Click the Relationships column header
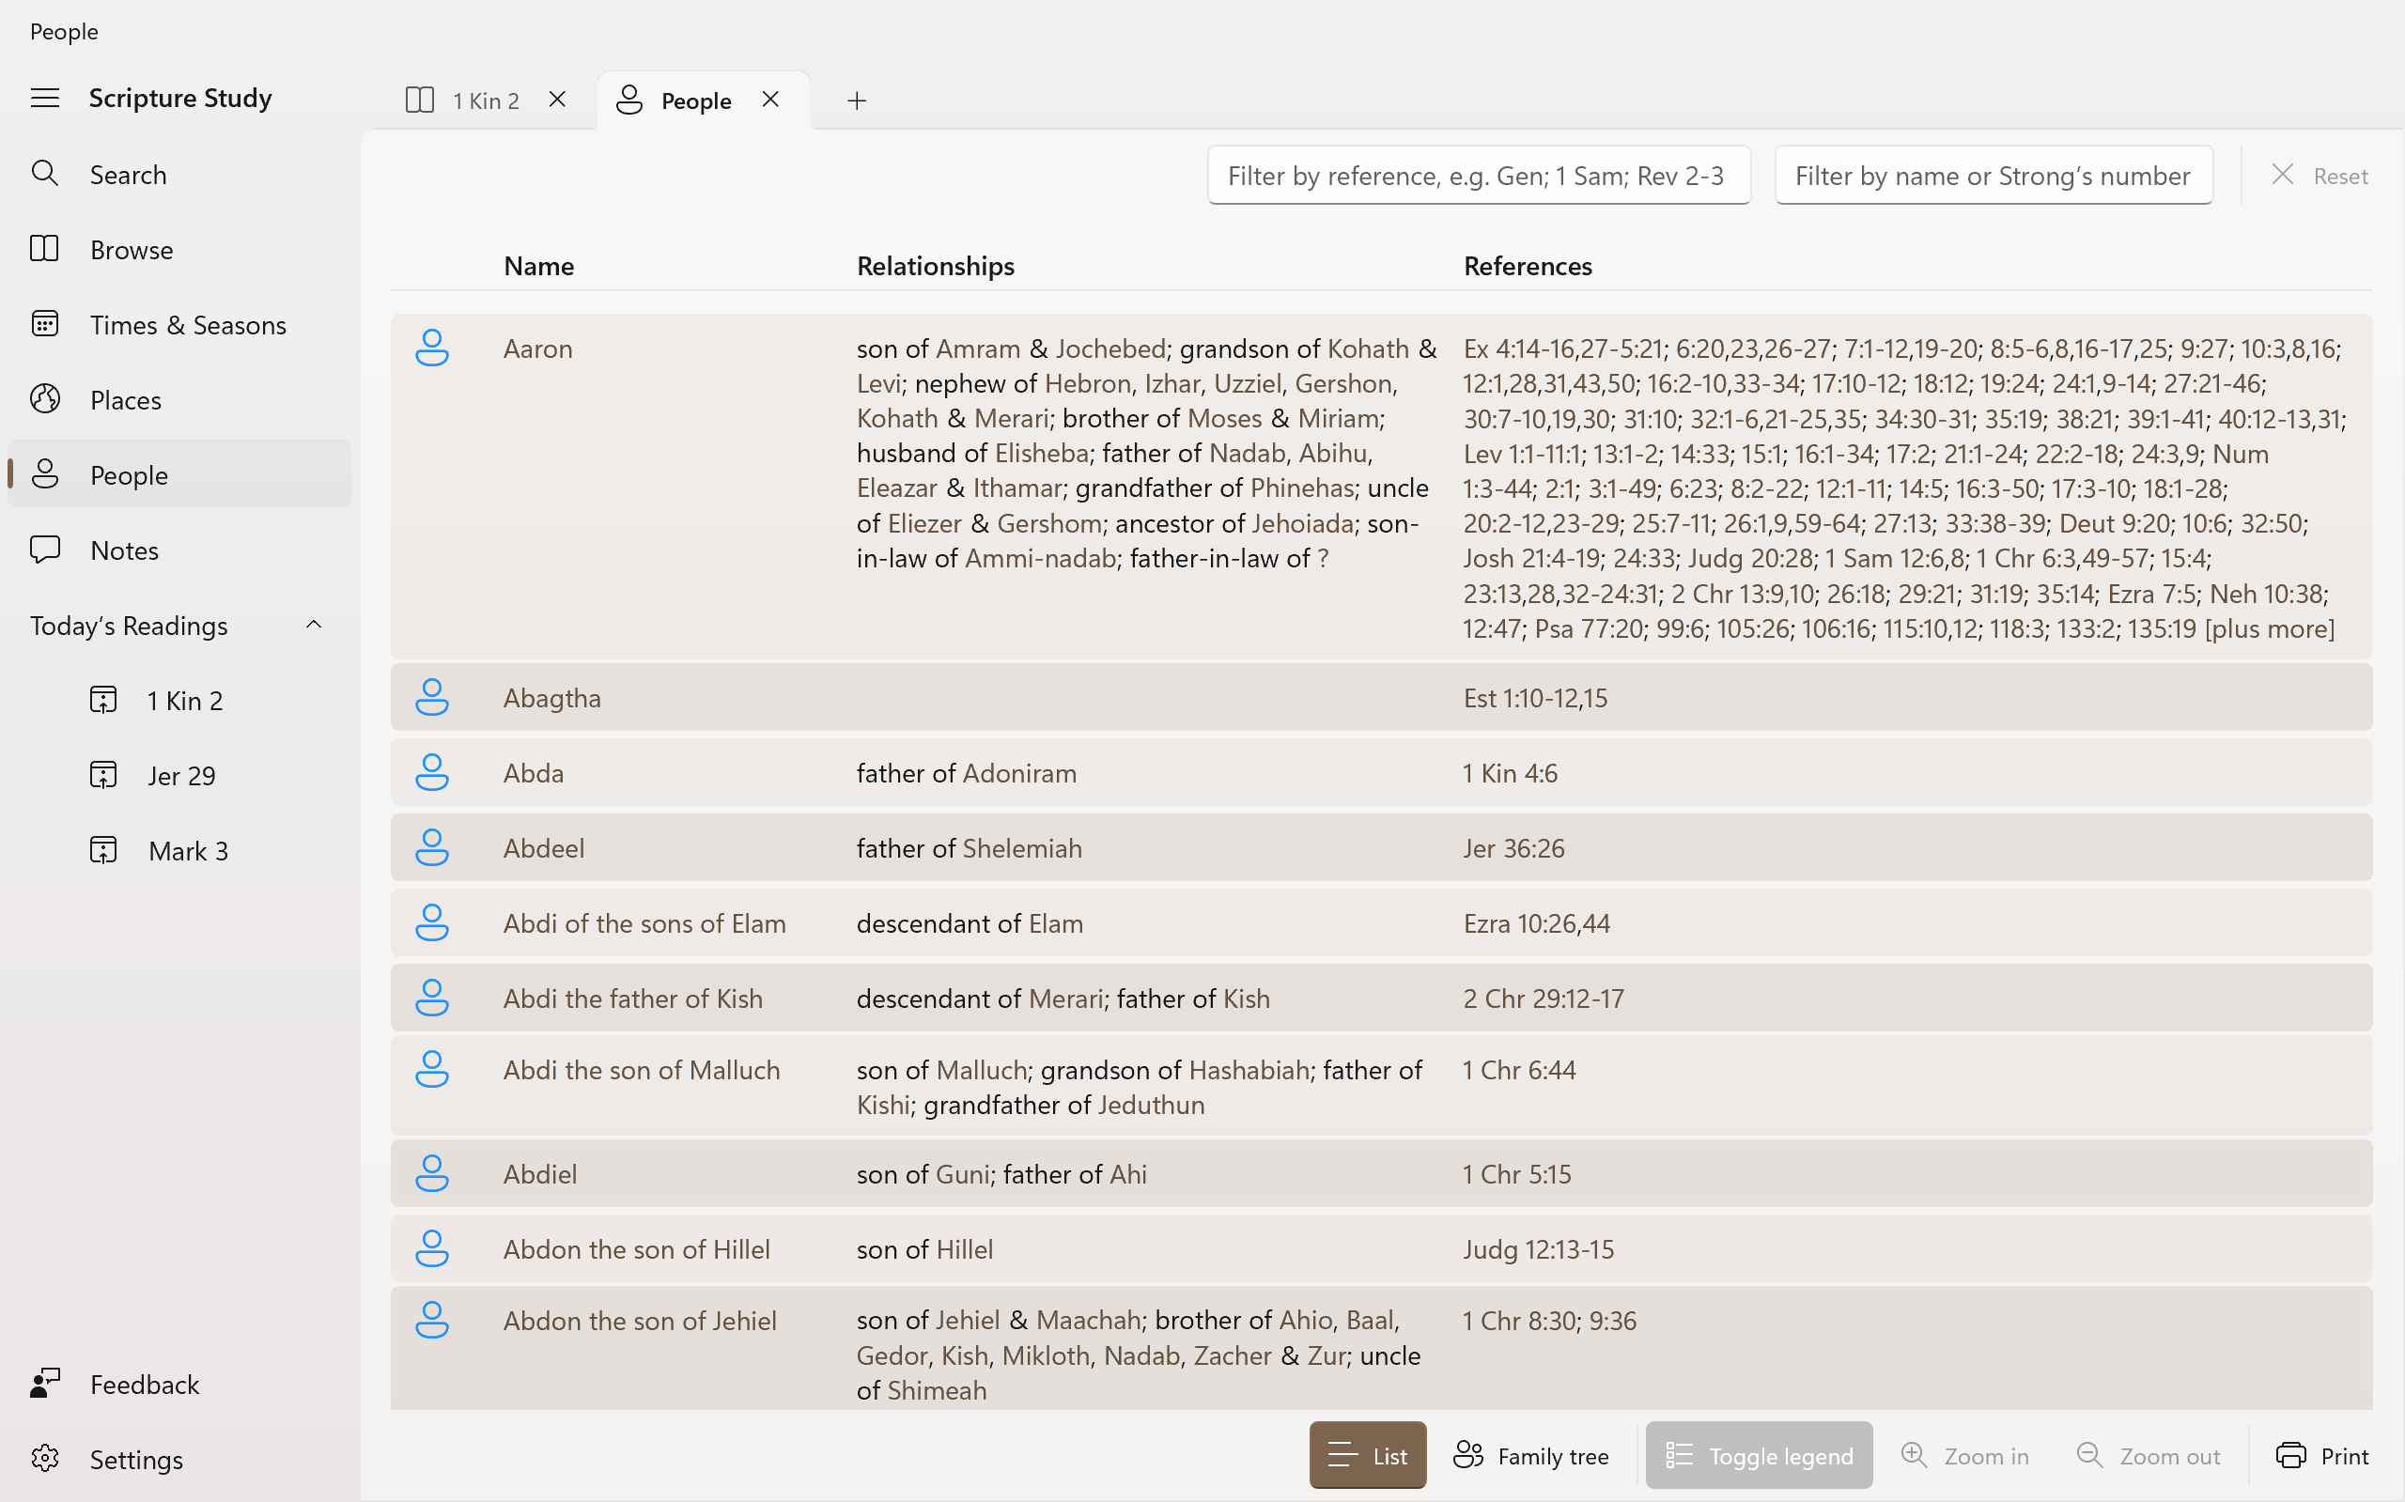The image size is (2405, 1502). click(x=935, y=266)
